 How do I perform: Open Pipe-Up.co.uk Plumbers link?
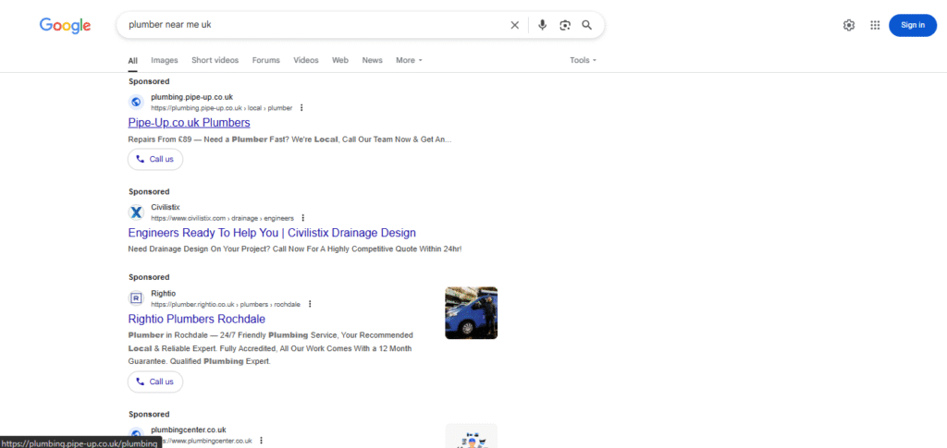pyautogui.click(x=189, y=123)
